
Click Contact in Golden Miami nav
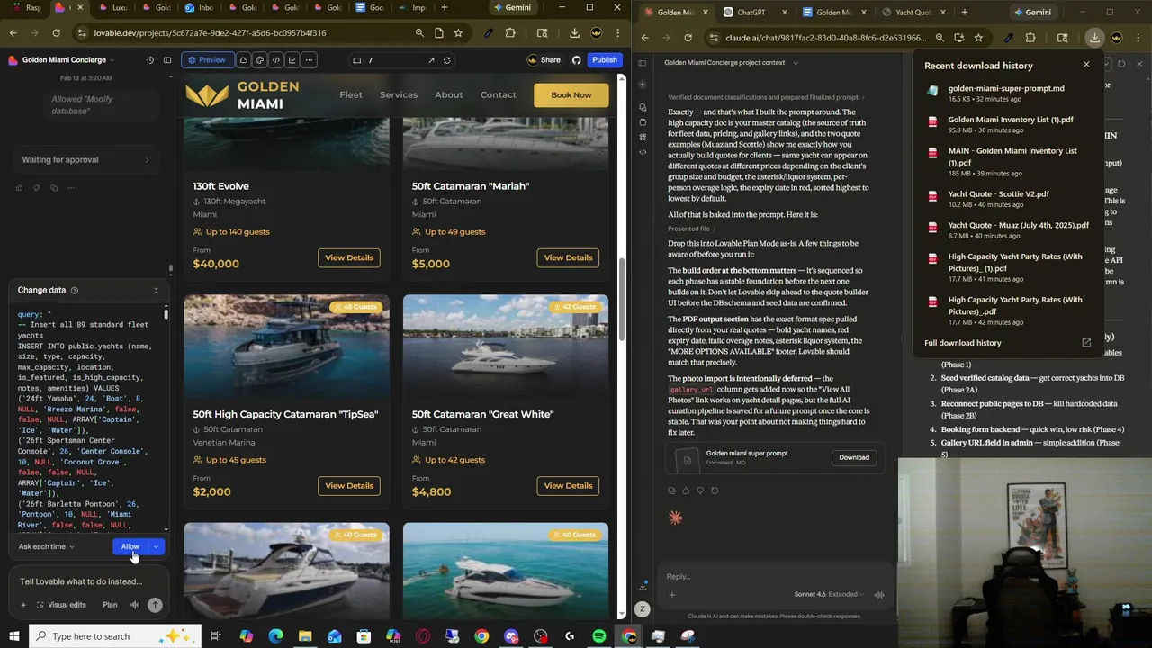click(x=499, y=95)
